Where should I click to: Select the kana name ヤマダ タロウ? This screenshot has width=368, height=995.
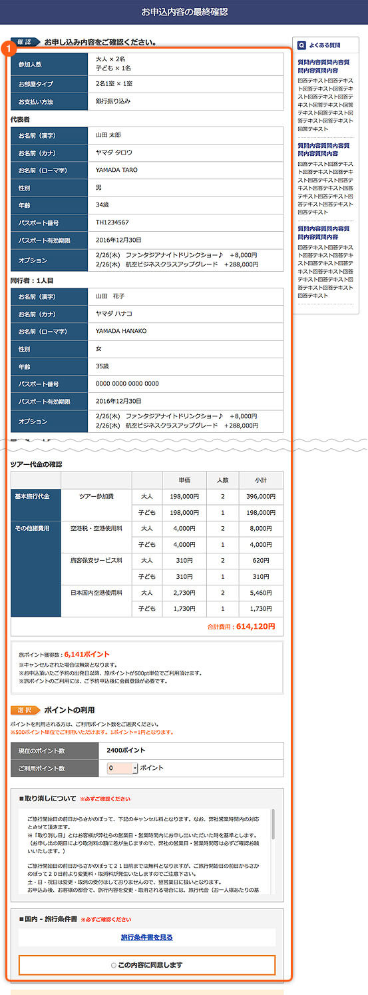pyautogui.click(x=114, y=153)
